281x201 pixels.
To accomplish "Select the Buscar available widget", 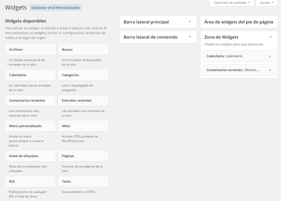I will pos(83,50).
